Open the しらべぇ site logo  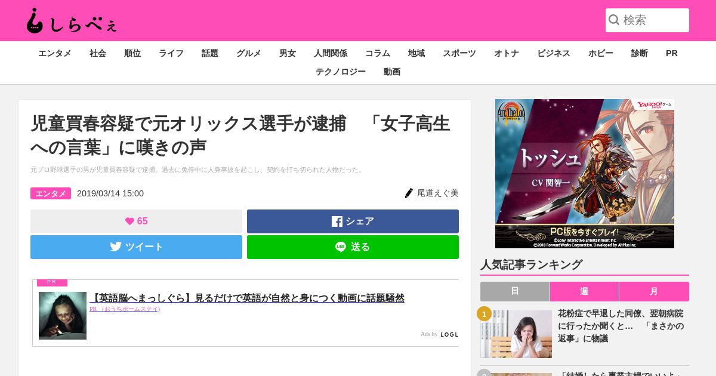[x=72, y=21]
